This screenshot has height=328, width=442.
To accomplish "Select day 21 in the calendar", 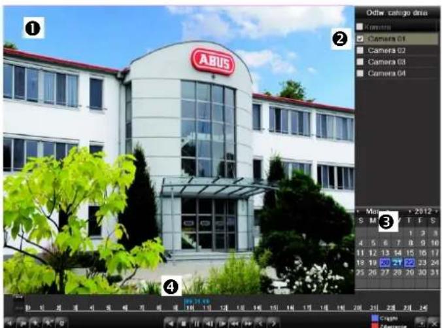I will (x=396, y=263).
